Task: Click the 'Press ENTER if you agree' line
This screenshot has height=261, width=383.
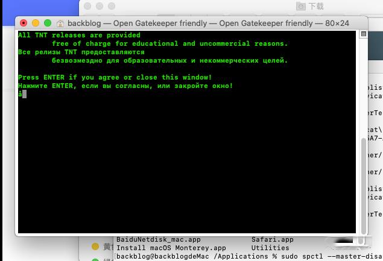Action: [115, 77]
